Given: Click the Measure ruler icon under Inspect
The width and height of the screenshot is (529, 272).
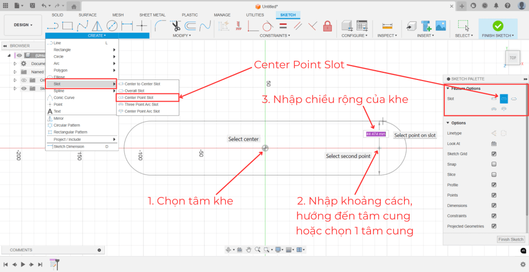Looking at the screenshot, I should (386, 26).
